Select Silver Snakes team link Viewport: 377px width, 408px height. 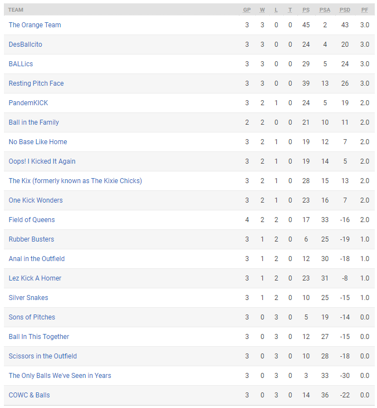(x=28, y=298)
